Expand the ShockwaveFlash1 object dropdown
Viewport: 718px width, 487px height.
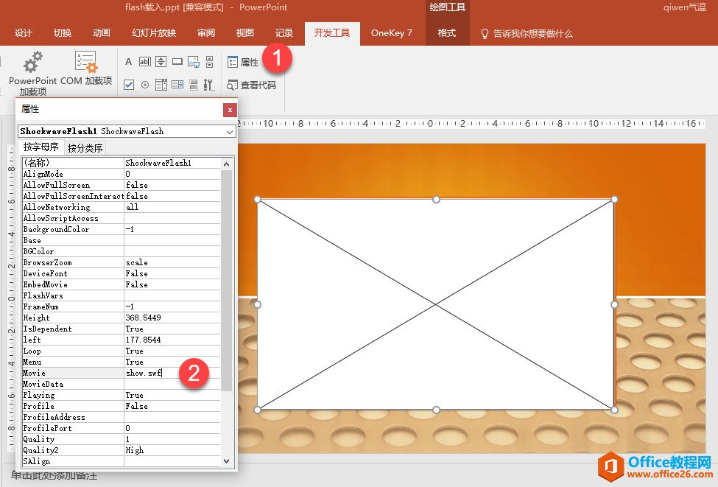pos(230,131)
